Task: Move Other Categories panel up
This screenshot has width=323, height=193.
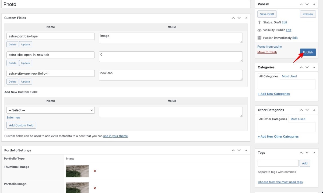Action: coord(301,110)
